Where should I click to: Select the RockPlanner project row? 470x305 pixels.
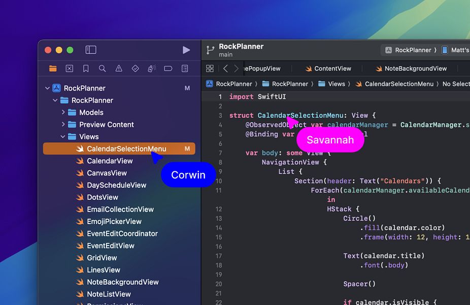click(119, 88)
